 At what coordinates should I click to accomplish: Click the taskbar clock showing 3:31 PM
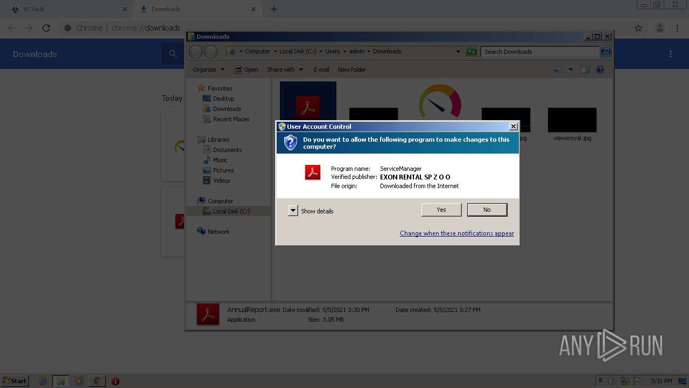(x=661, y=381)
